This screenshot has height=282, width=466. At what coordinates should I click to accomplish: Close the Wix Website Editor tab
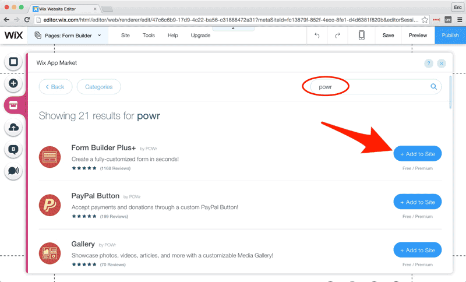95,9
